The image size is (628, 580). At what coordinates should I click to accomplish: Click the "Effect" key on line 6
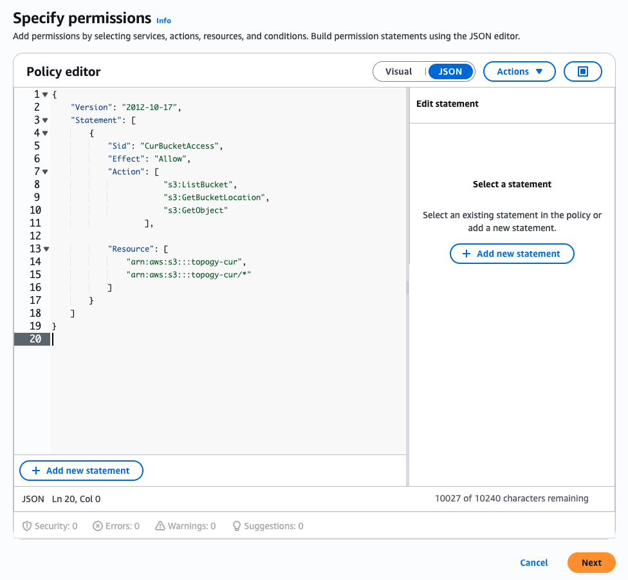point(126,159)
